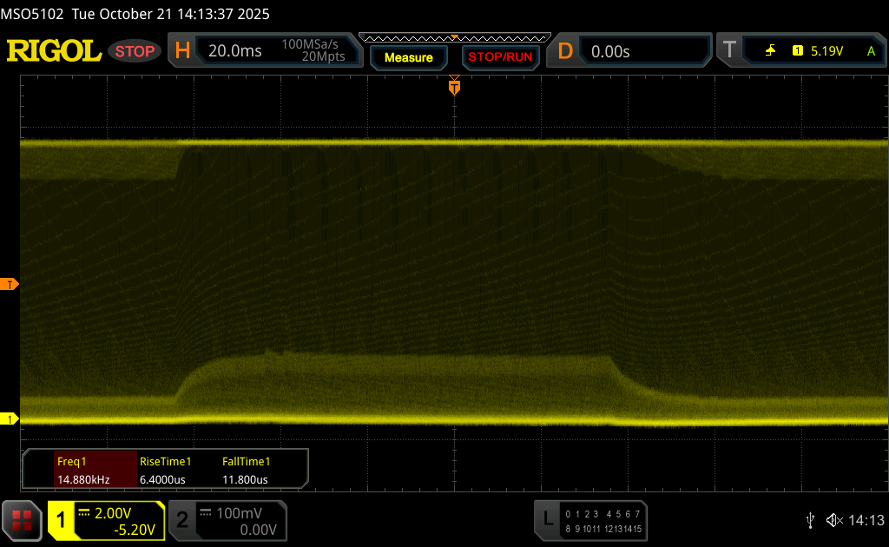Open the red function navigation grid icon
Viewport: 889px width, 547px height.
click(22, 520)
